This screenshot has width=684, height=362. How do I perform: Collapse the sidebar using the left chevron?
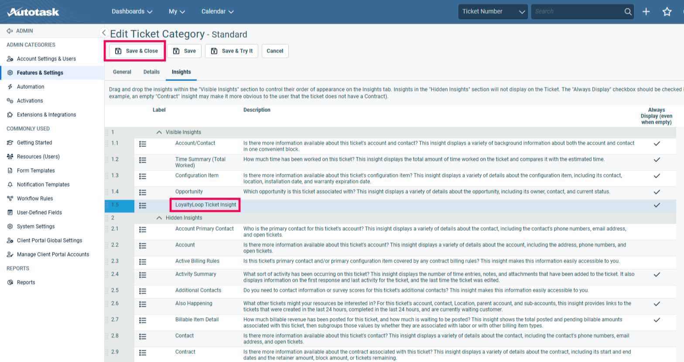pyautogui.click(x=104, y=33)
